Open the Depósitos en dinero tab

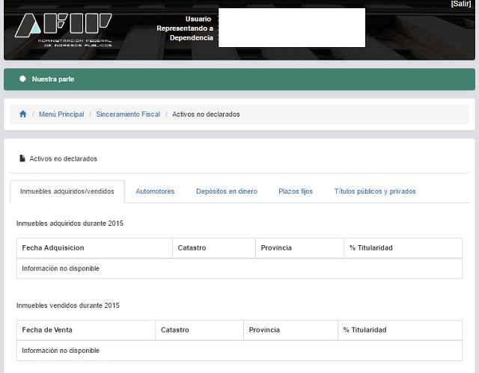(226, 191)
